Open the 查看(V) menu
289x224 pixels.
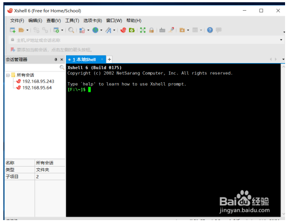click(x=54, y=21)
